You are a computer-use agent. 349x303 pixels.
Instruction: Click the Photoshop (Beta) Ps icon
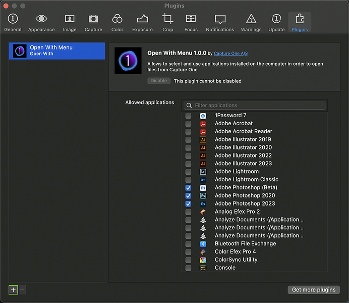(x=203, y=188)
